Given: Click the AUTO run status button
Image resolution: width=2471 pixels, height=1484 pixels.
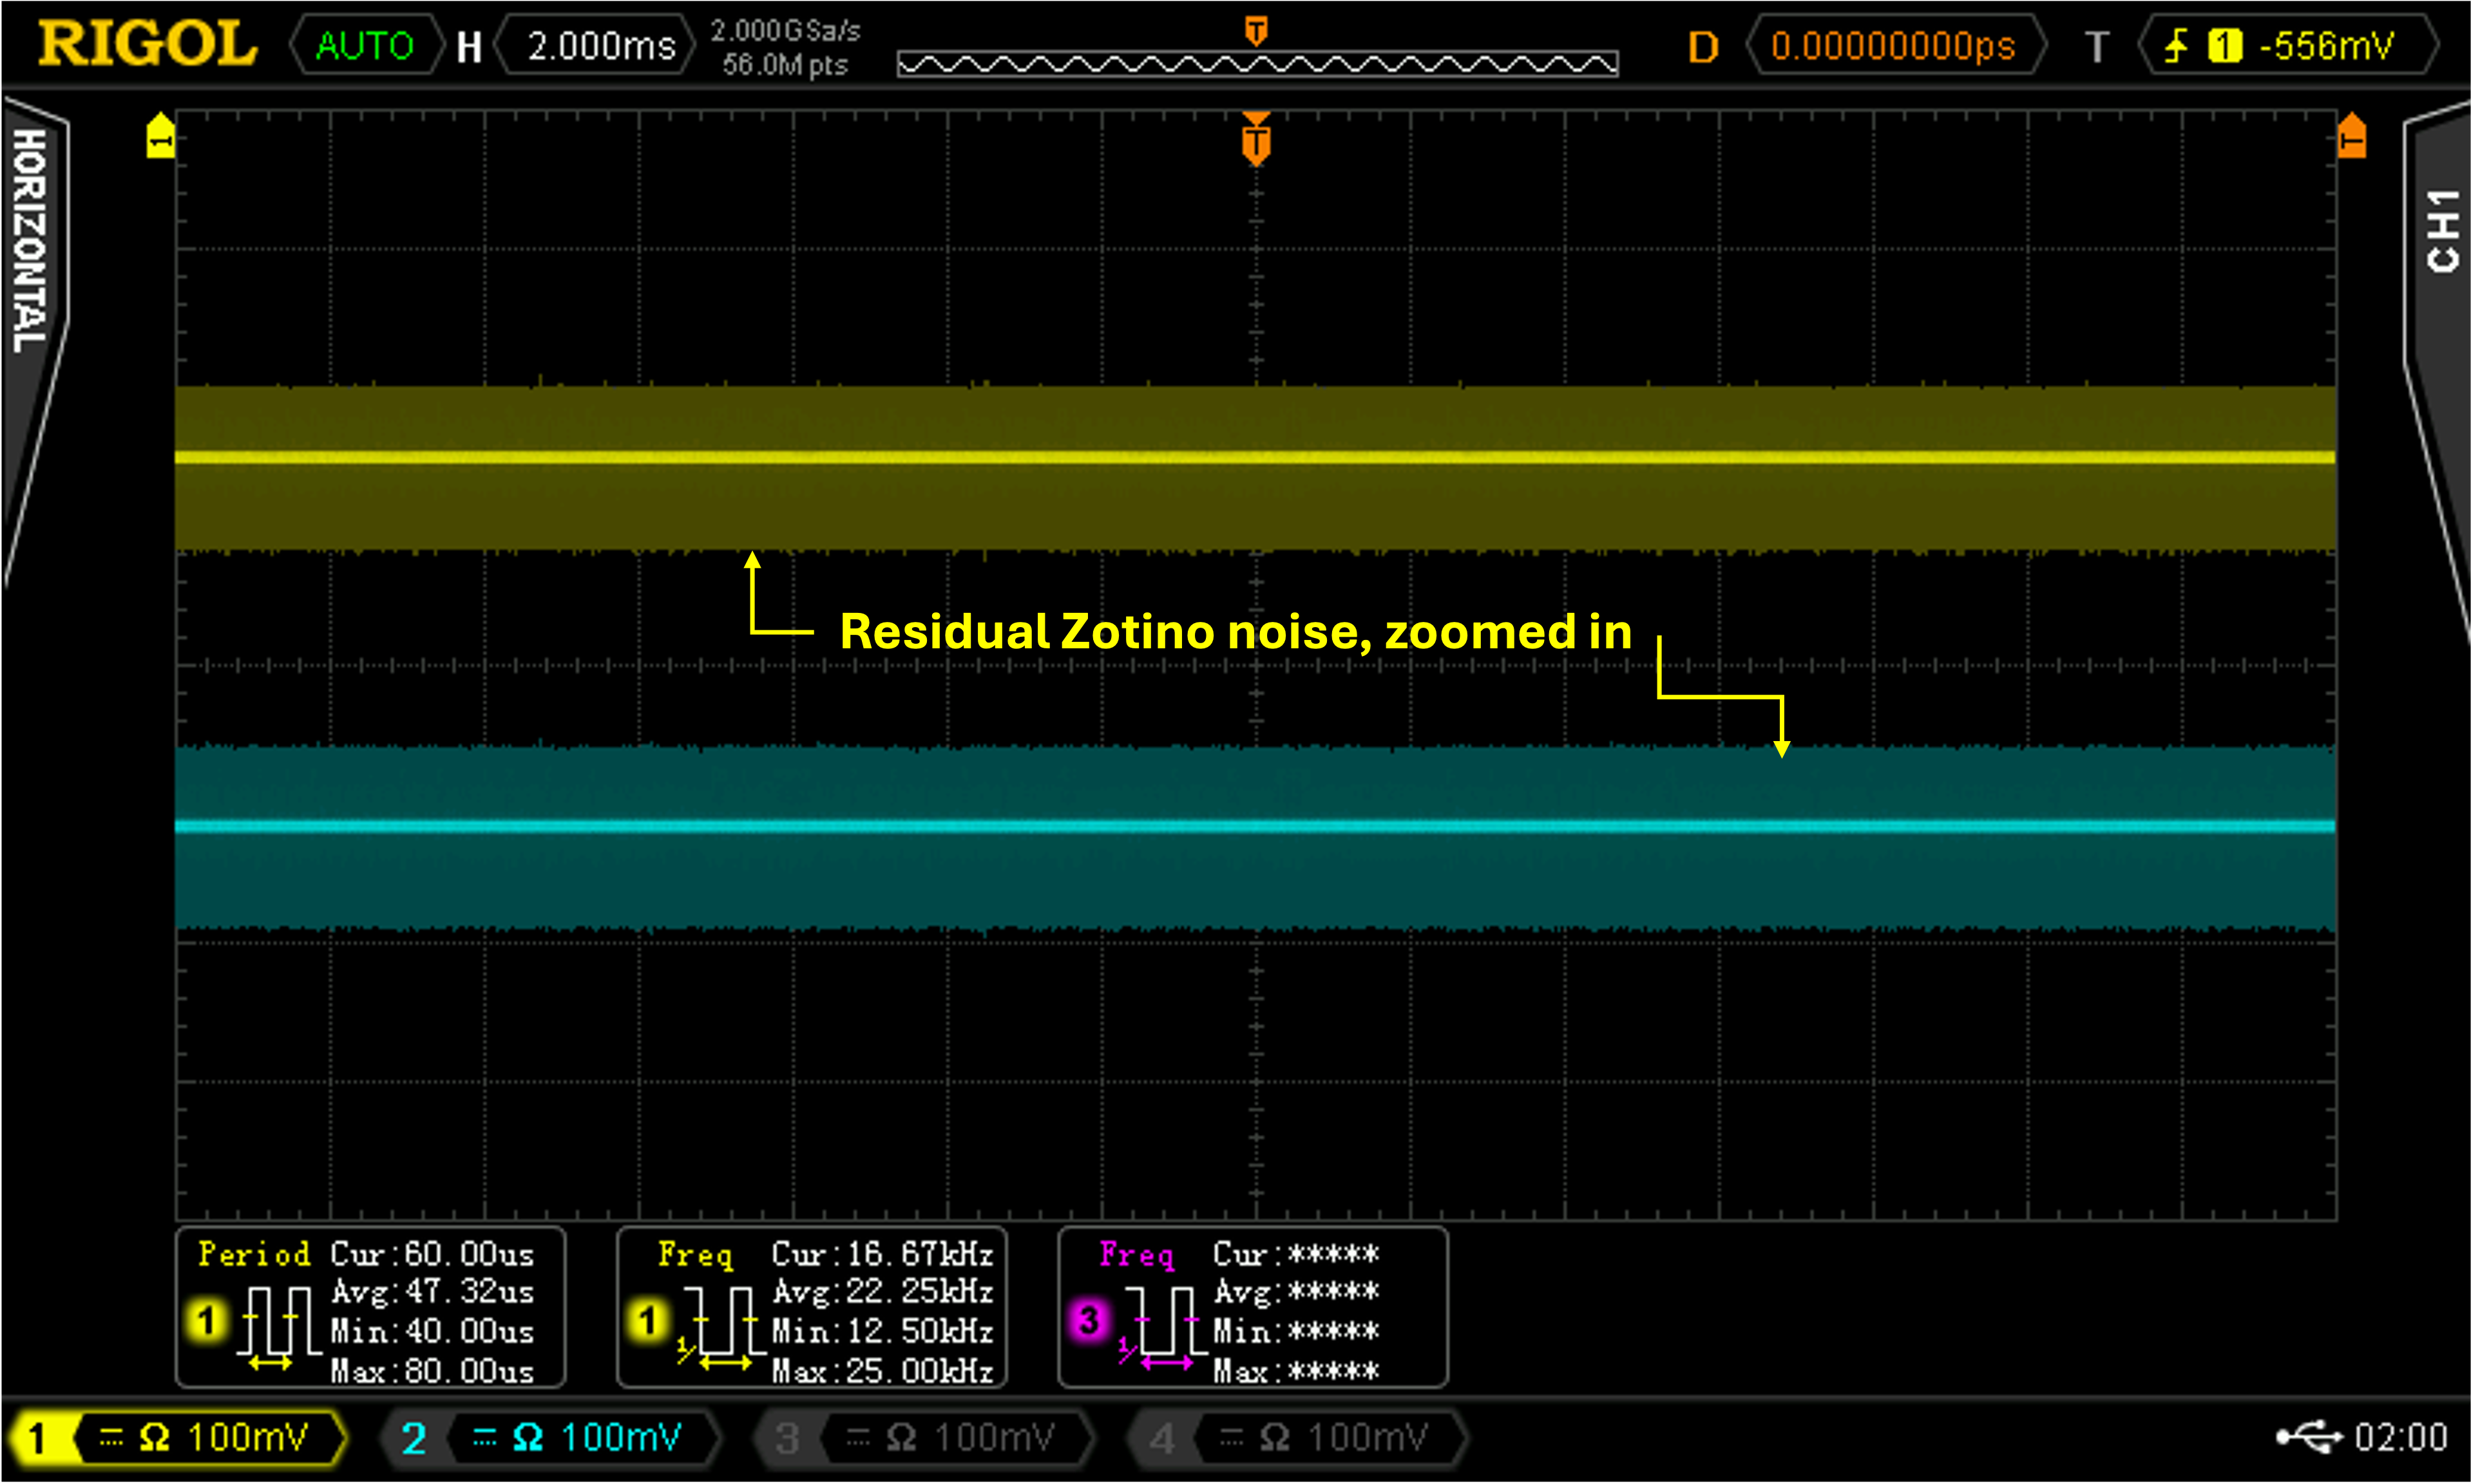Looking at the screenshot, I should (x=365, y=46).
